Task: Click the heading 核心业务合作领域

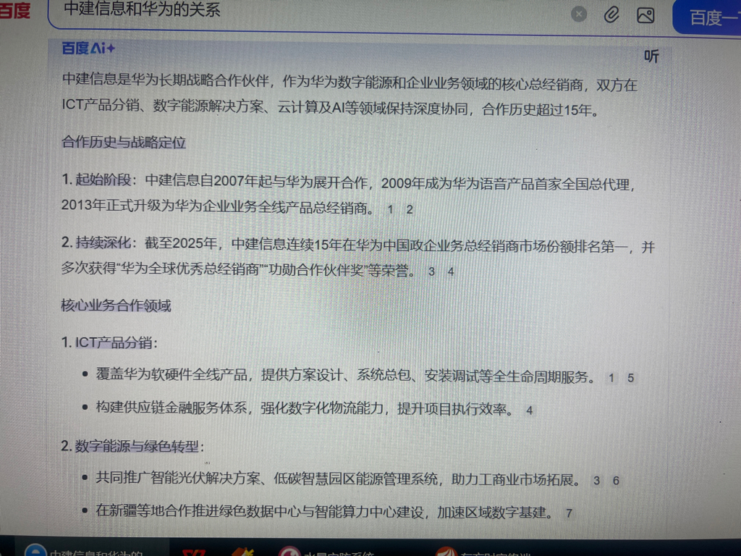Action: [117, 306]
